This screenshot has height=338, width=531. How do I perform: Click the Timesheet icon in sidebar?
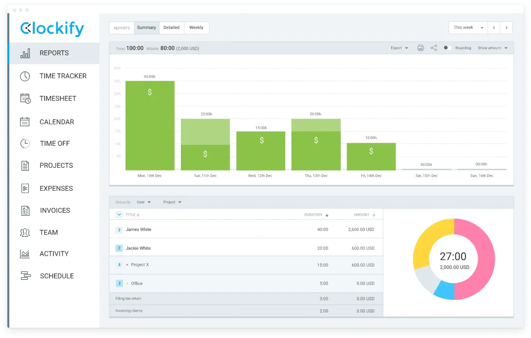click(x=25, y=98)
